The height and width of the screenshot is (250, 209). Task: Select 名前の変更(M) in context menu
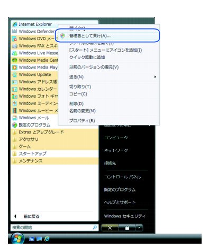click(x=109, y=111)
